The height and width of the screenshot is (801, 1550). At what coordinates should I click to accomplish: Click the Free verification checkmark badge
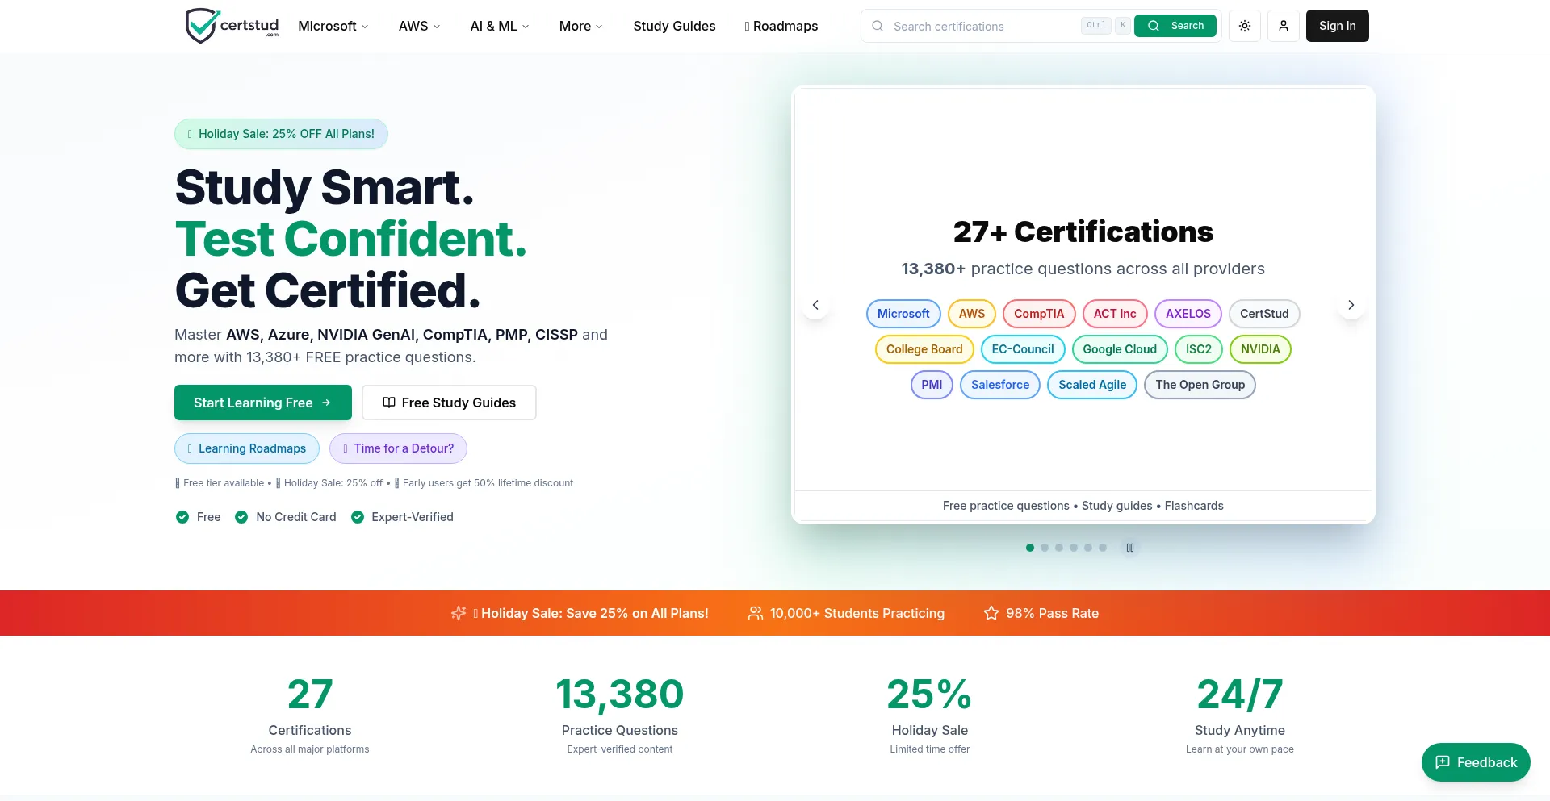[x=183, y=517]
